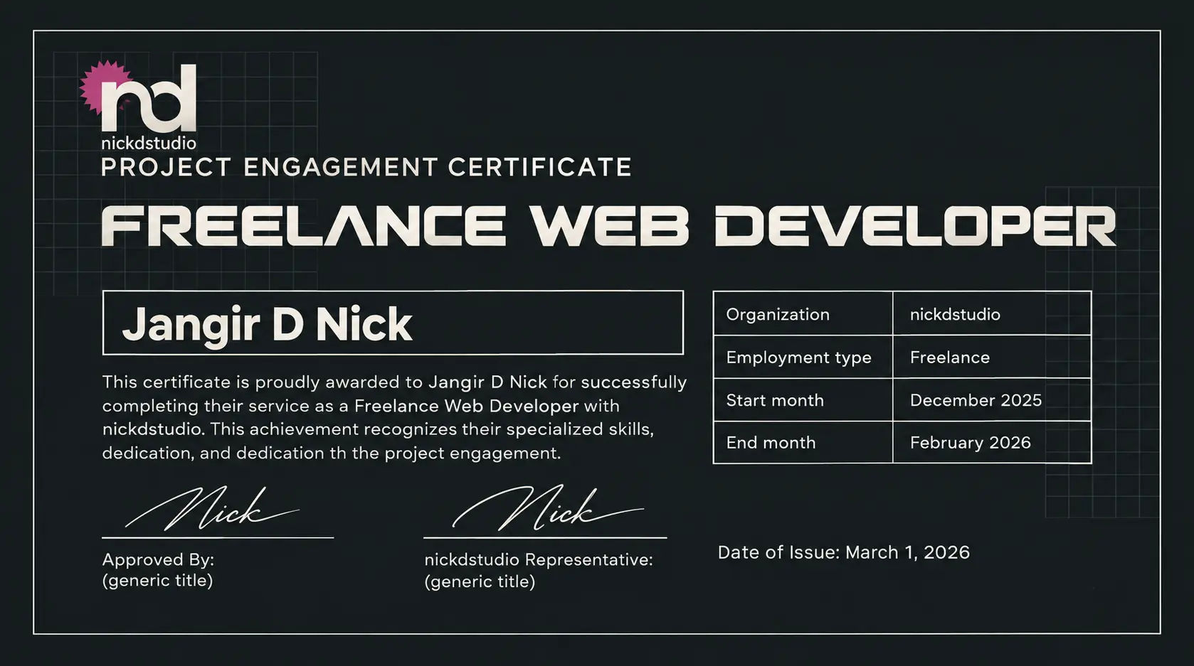Click '(generic title)' under Approved By
Image resolution: width=1194 pixels, height=666 pixels.
point(157,581)
